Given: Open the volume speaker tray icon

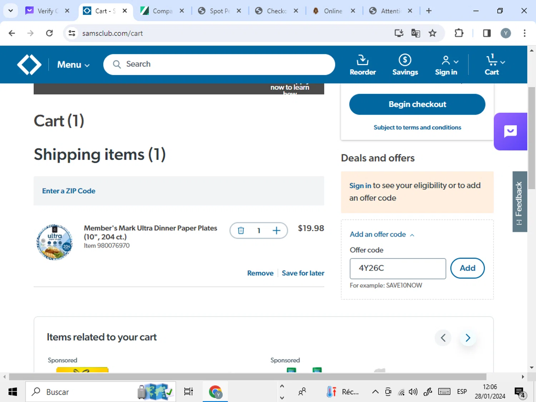Looking at the screenshot, I should [x=413, y=392].
